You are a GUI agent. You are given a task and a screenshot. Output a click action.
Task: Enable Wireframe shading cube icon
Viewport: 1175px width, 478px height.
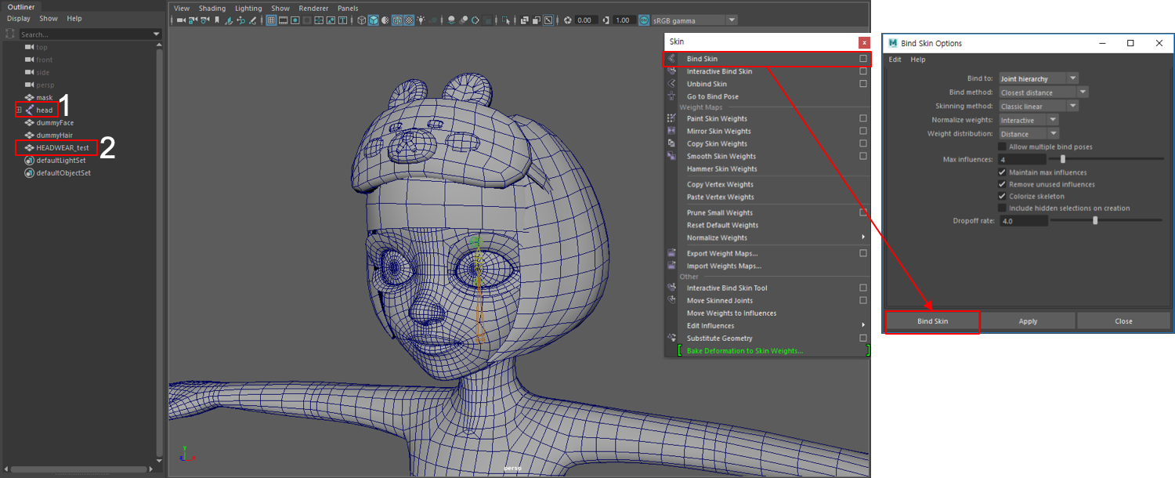[x=362, y=20]
